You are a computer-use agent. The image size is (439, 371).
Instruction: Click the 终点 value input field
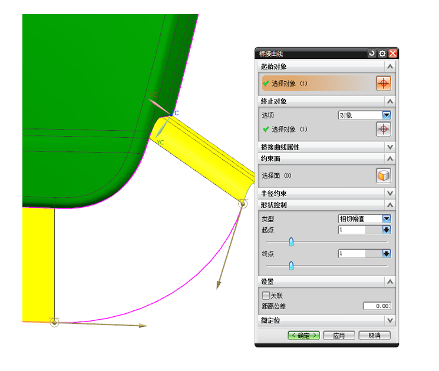point(352,253)
